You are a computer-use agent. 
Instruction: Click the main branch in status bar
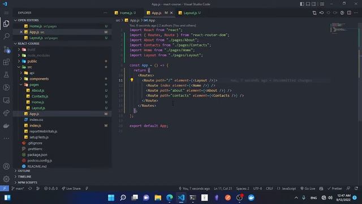(18, 189)
